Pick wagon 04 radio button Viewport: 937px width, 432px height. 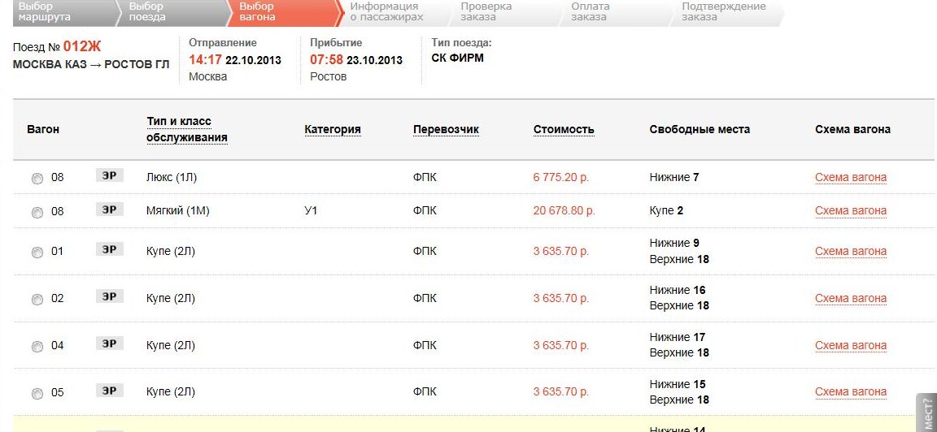tap(37, 347)
